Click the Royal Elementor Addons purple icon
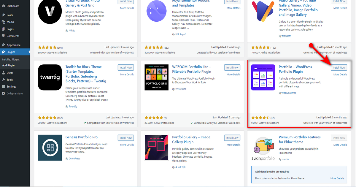Image resolution: width=356 pixels, height=187 pixels. pos(156,11)
